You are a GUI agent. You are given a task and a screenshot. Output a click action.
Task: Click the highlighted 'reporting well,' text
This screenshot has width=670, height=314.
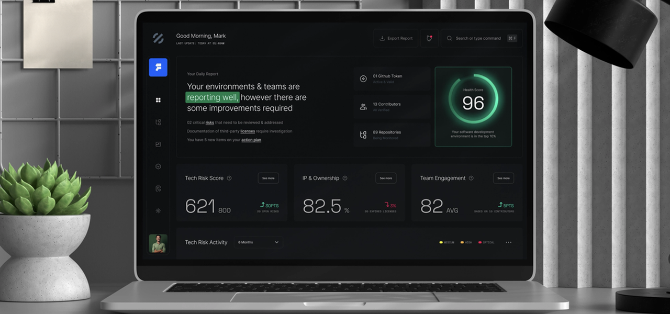pyautogui.click(x=213, y=97)
